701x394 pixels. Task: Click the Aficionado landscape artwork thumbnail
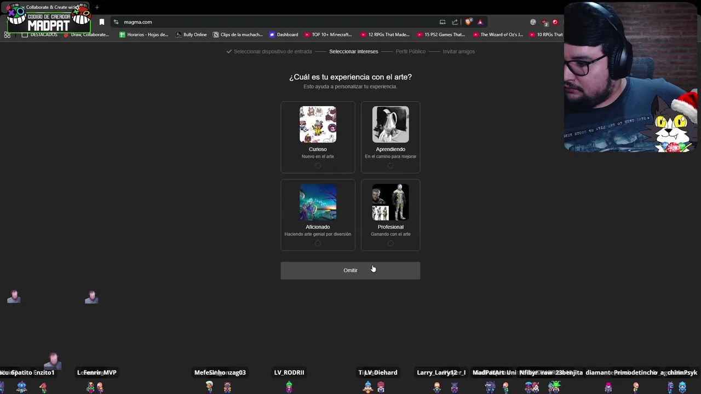318,202
